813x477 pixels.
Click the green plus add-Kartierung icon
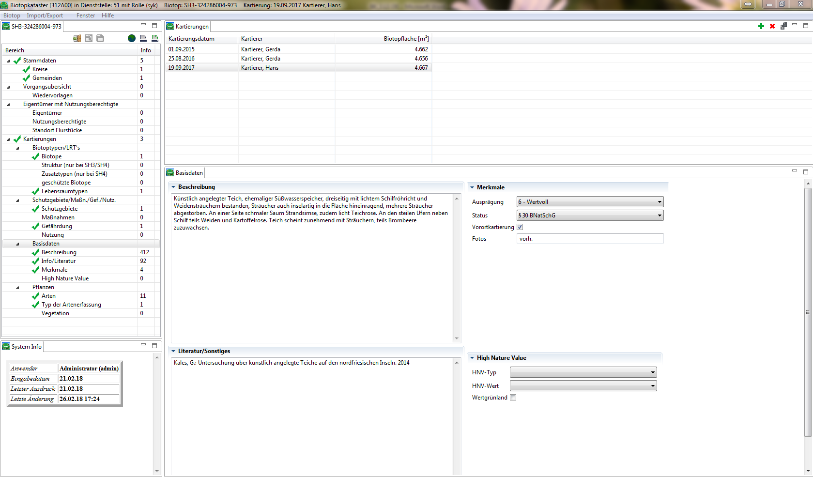tap(761, 26)
